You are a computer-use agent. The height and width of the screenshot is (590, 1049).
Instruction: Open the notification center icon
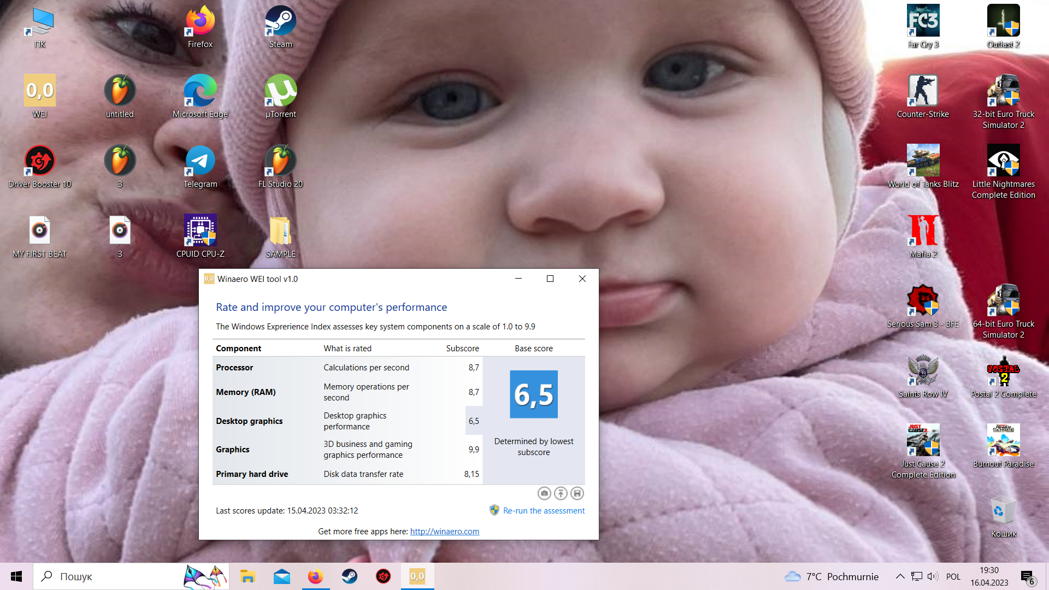[x=1027, y=576]
